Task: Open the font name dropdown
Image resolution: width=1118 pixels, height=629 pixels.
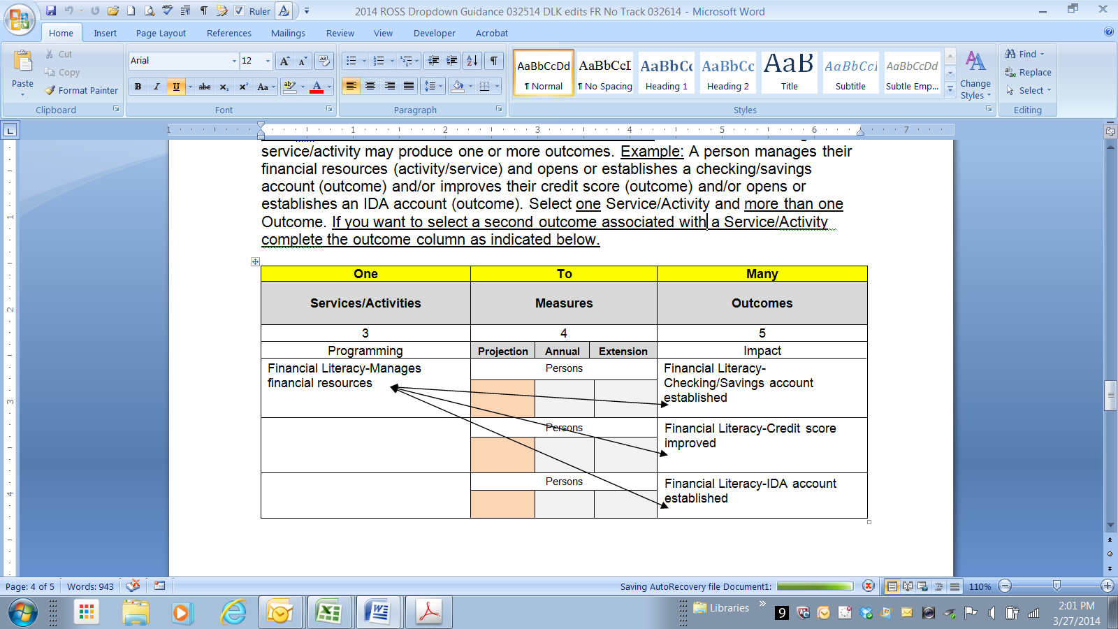Action: pyautogui.click(x=234, y=61)
